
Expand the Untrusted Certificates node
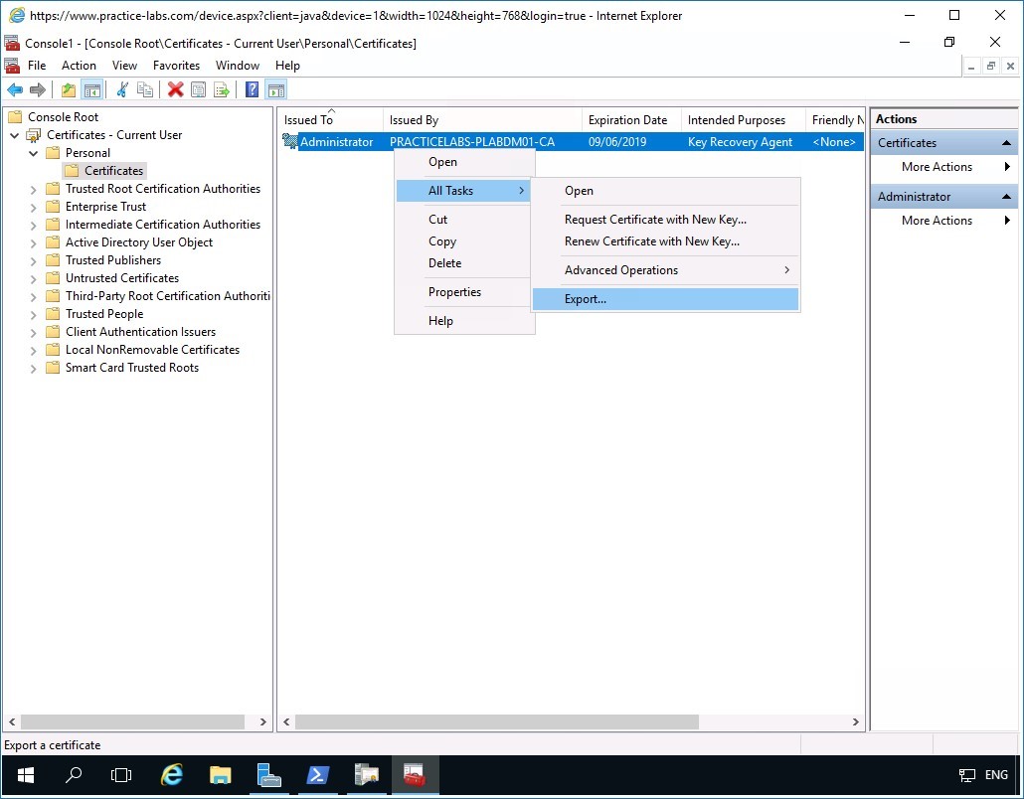pyautogui.click(x=34, y=278)
